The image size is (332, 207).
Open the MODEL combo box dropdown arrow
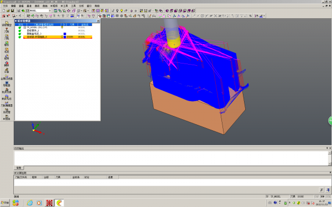[50, 10]
